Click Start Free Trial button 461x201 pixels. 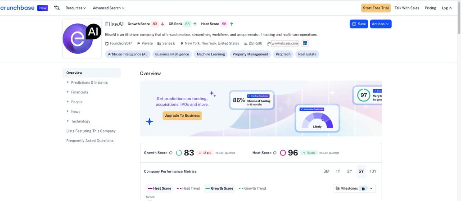[x=376, y=8]
